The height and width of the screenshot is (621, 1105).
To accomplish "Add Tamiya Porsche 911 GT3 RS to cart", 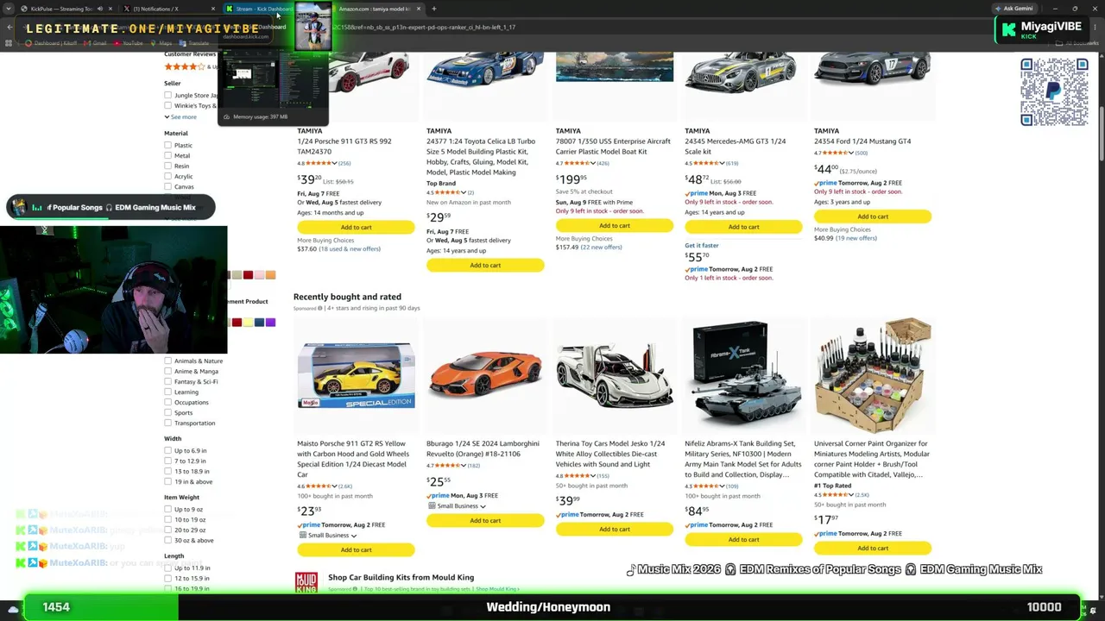I will (356, 227).
